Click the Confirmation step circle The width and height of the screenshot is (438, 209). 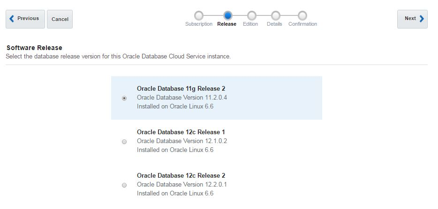coord(302,16)
